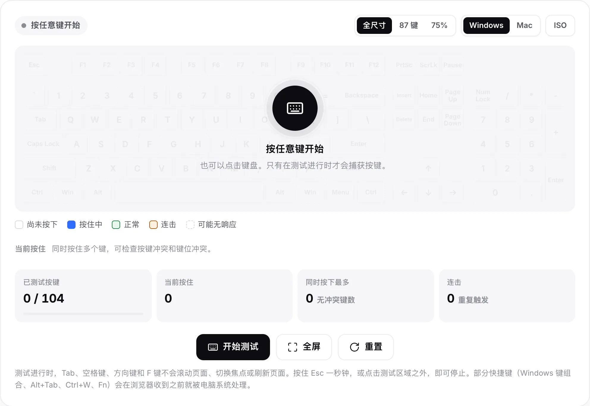Click the 按任意键开始 status pill
The width and height of the screenshot is (590, 406).
[x=51, y=26]
